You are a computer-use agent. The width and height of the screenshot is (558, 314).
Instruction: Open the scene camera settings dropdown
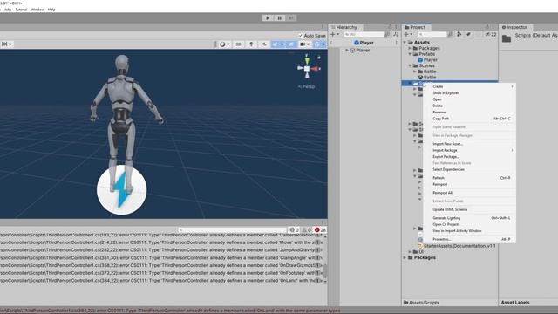tap(304, 44)
